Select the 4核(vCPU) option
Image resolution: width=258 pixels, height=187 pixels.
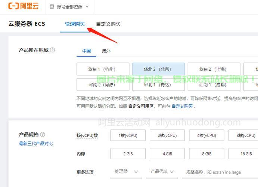pyautogui.click(x=206, y=135)
